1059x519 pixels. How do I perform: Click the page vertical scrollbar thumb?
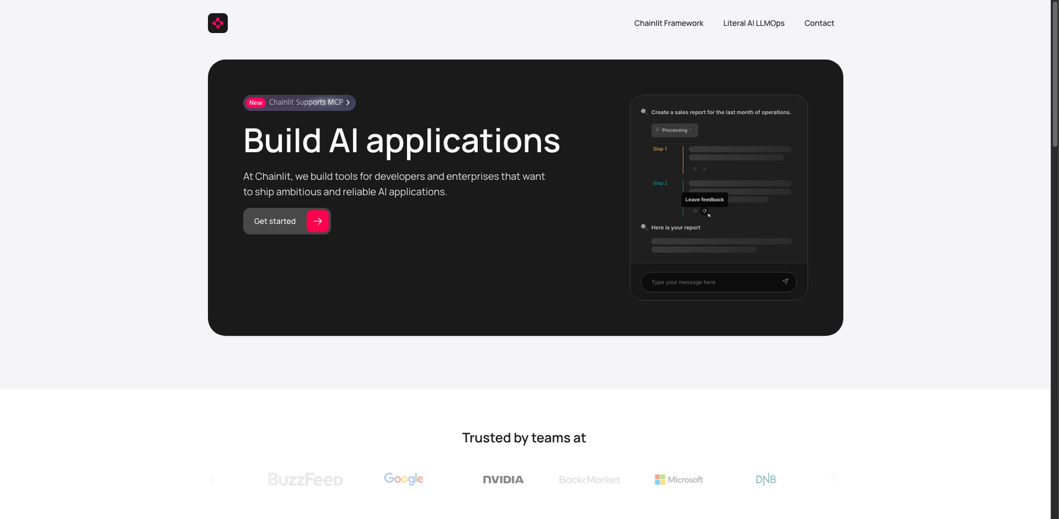1055,74
